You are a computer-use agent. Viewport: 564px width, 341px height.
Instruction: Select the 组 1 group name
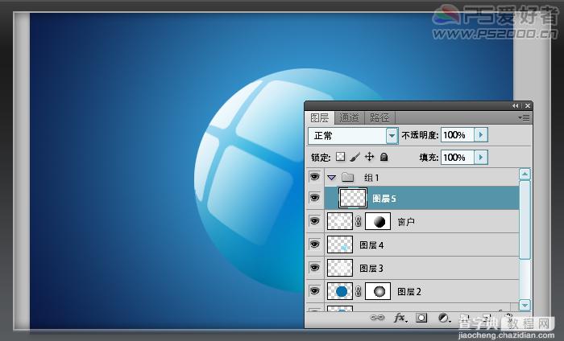pyautogui.click(x=371, y=178)
